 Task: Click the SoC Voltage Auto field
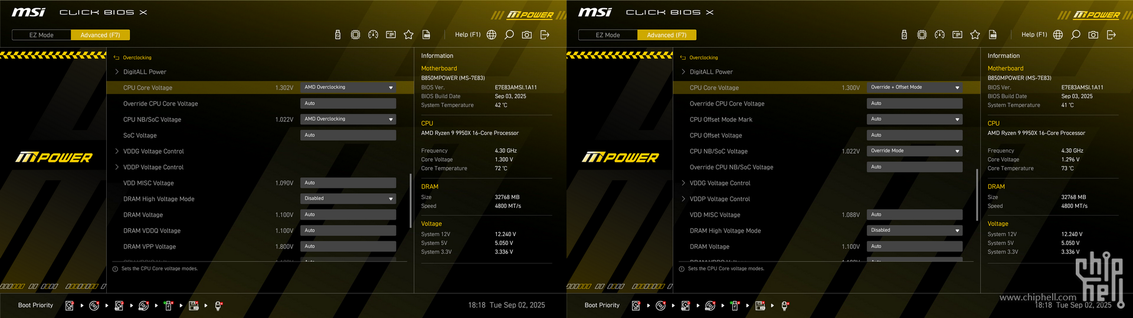coord(348,135)
